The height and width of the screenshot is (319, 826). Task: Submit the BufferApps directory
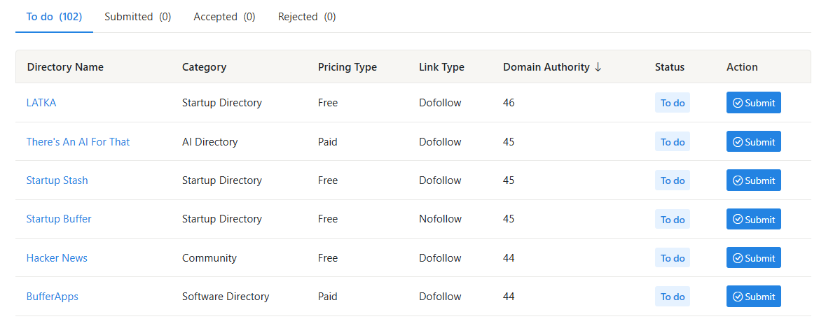753,297
